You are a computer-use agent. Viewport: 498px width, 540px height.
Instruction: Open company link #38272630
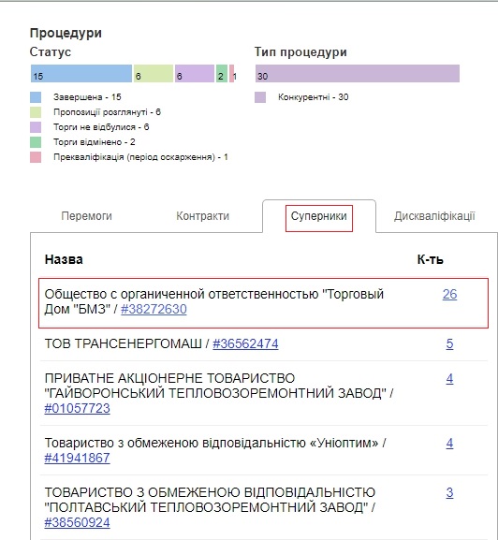tap(154, 309)
